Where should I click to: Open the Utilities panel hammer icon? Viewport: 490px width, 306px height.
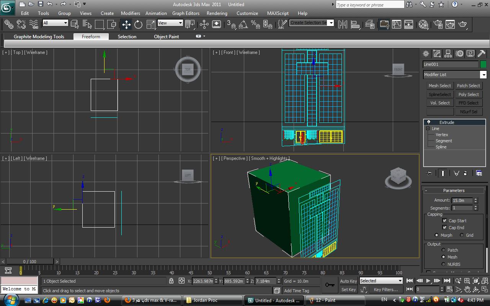coord(482,54)
